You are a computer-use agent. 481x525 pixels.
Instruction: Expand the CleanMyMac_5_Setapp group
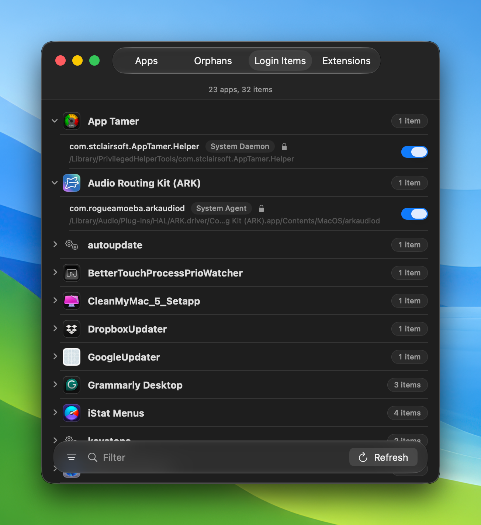pyautogui.click(x=55, y=300)
